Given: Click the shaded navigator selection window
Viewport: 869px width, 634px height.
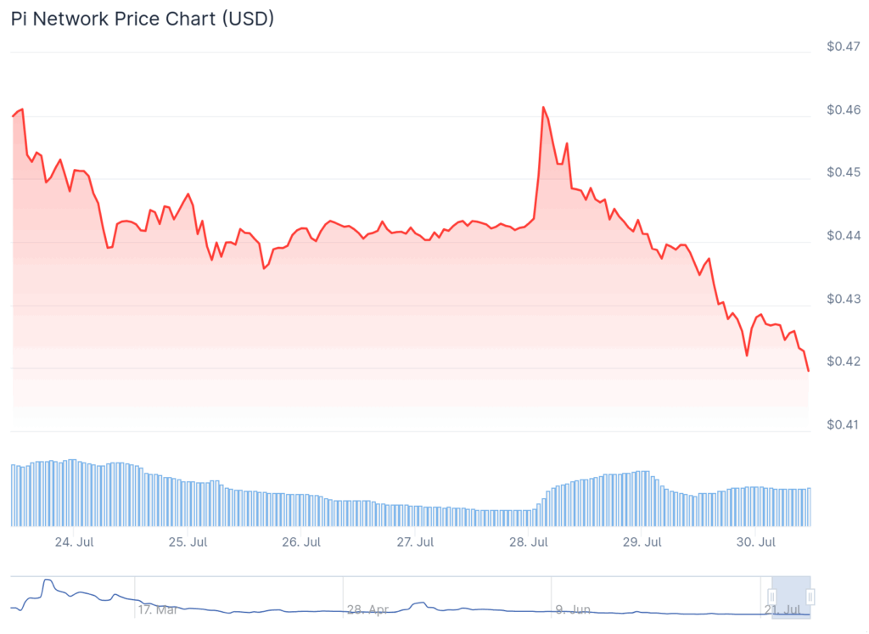Looking at the screenshot, I should 792,597.
